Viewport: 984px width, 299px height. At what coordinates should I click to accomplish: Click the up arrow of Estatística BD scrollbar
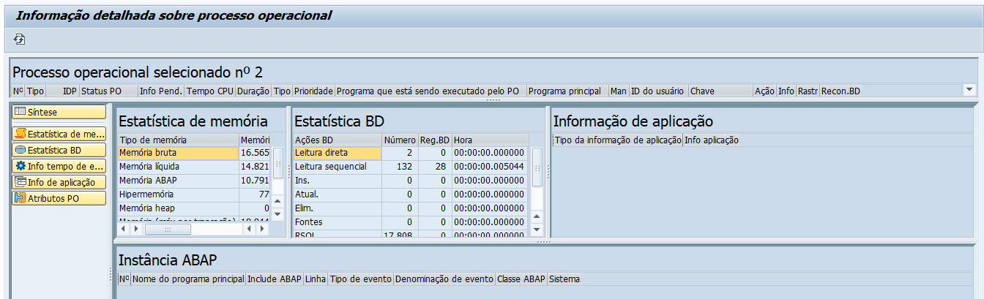tap(537, 216)
